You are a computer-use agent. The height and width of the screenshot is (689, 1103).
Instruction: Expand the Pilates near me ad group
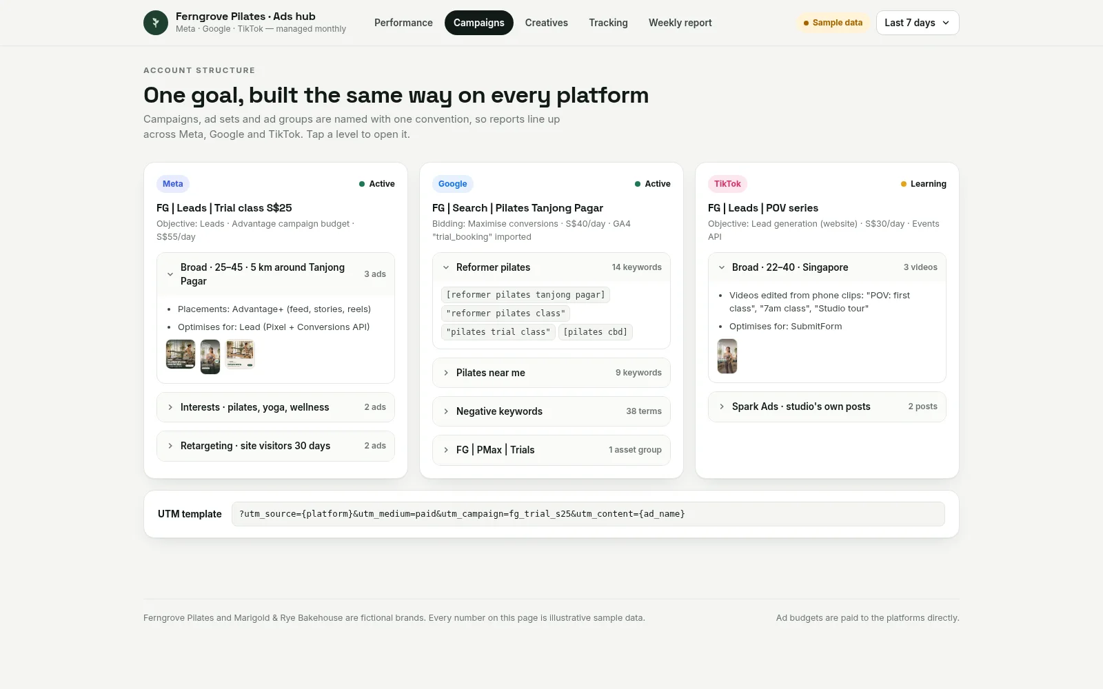pos(551,373)
